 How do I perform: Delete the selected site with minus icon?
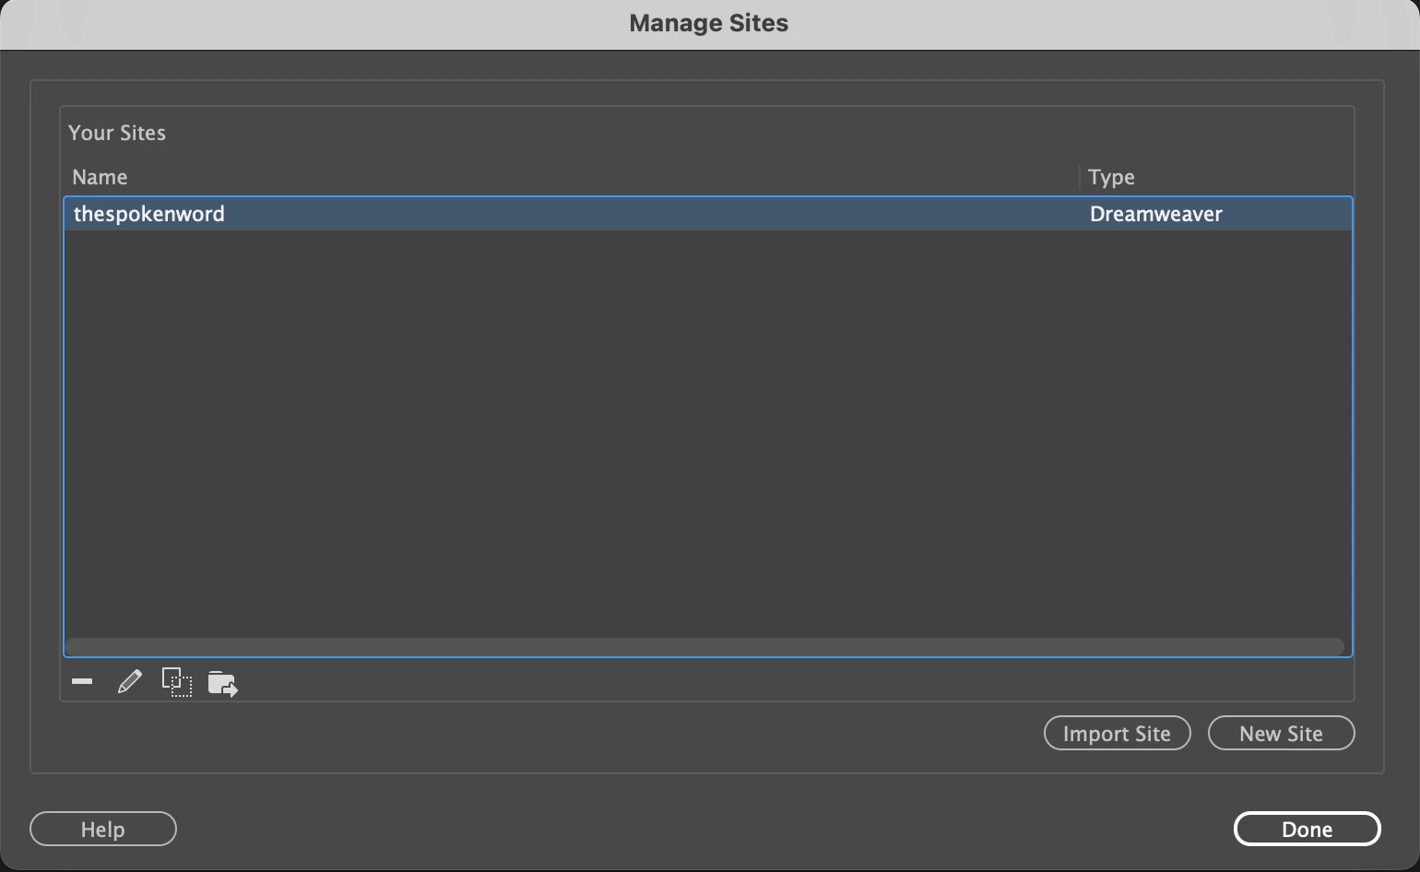(82, 682)
